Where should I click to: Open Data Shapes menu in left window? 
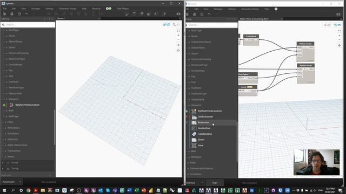(123, 9)
